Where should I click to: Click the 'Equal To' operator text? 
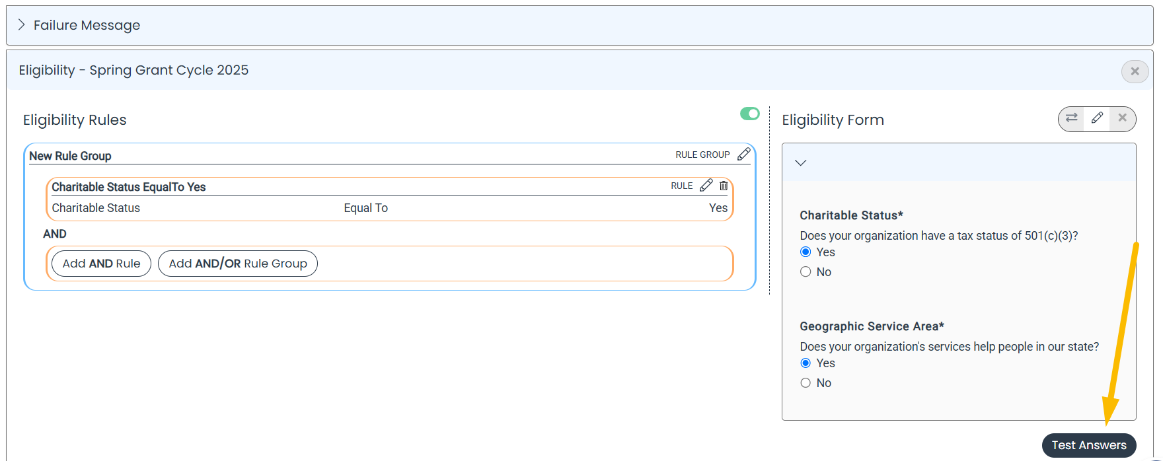[x=365, y=208]
